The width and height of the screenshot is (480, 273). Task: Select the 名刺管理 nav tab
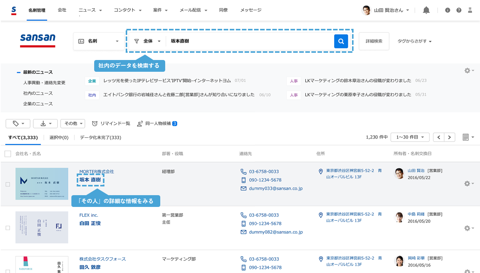37,10
